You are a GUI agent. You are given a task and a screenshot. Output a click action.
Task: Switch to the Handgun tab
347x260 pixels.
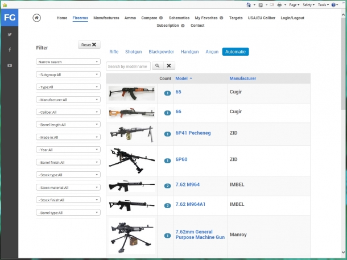(x=189, y=52)
